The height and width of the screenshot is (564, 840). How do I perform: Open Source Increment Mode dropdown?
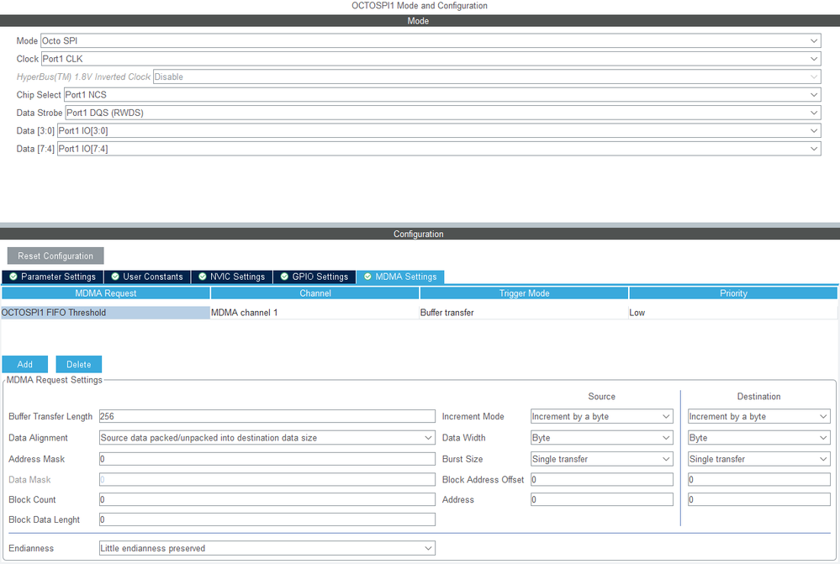(x=601, y=416)
